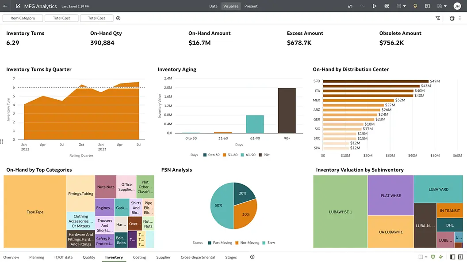Switch to the Present mode tab
This screenshot has height=262, width=467.
(251, 6)
